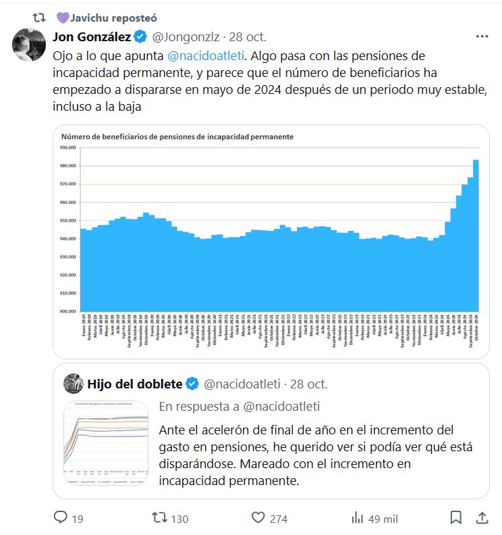
Task: Open the three-dot more options menu
Action: (x=482, y=36)
